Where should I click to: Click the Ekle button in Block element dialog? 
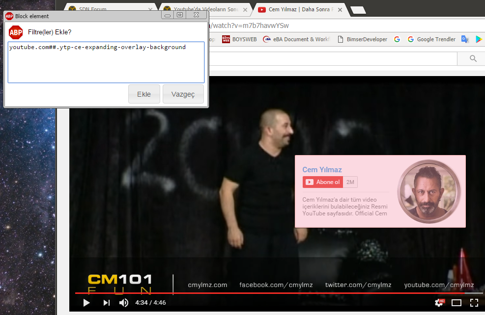pyautogui.click(x=144, y=94)
